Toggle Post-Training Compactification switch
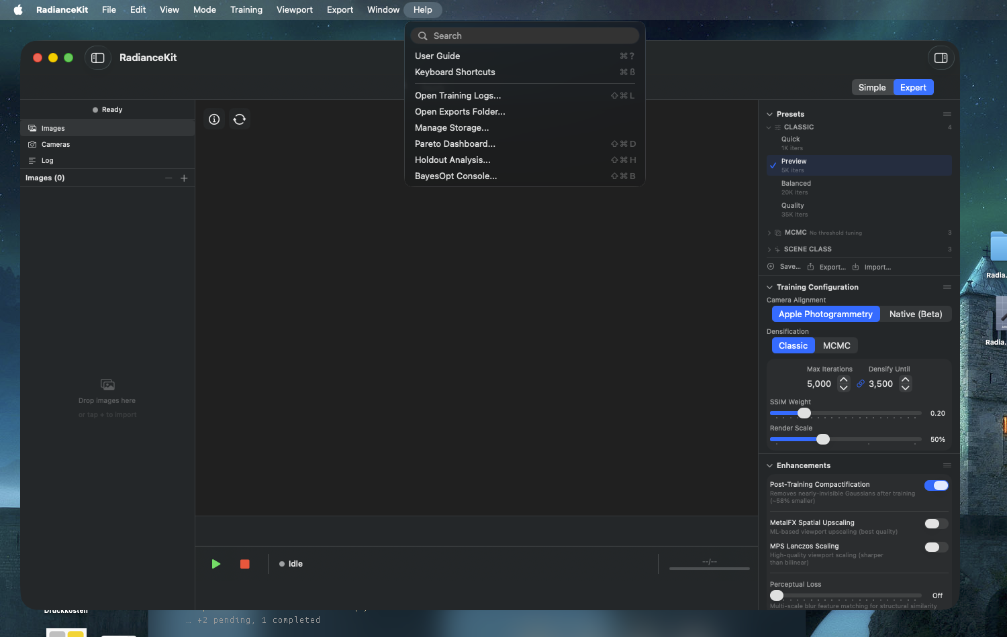The height and width of the screenshot is (637, 1007). (937, 485)
